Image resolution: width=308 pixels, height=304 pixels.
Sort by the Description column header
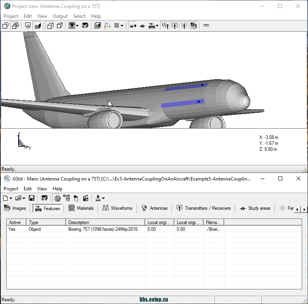[106, 222]
